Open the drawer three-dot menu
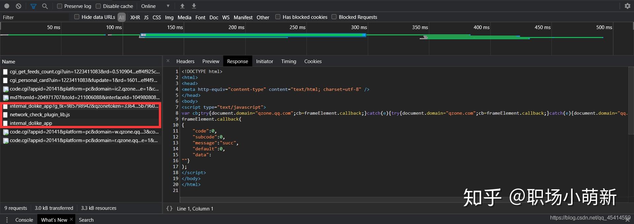Viewport: 634px width, 224px height. point(7,220)
